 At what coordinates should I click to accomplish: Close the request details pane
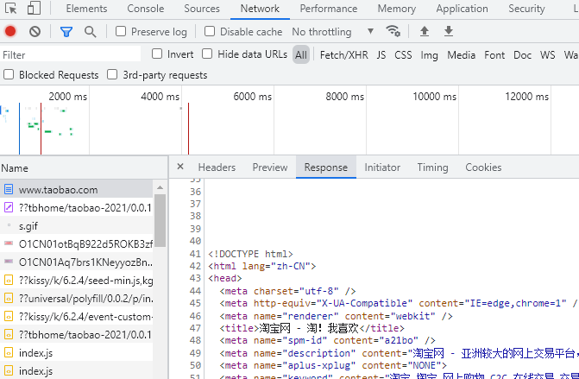[180, 167]
